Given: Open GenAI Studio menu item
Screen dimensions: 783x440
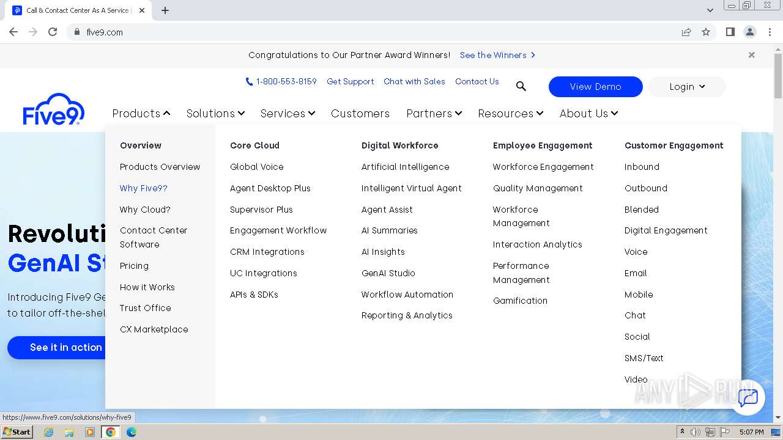Looking at the screenshot, I should (388, 273).
